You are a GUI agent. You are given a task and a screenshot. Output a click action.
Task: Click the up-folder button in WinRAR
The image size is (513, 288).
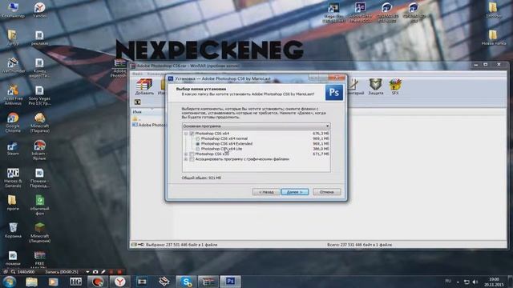point(137,102)
